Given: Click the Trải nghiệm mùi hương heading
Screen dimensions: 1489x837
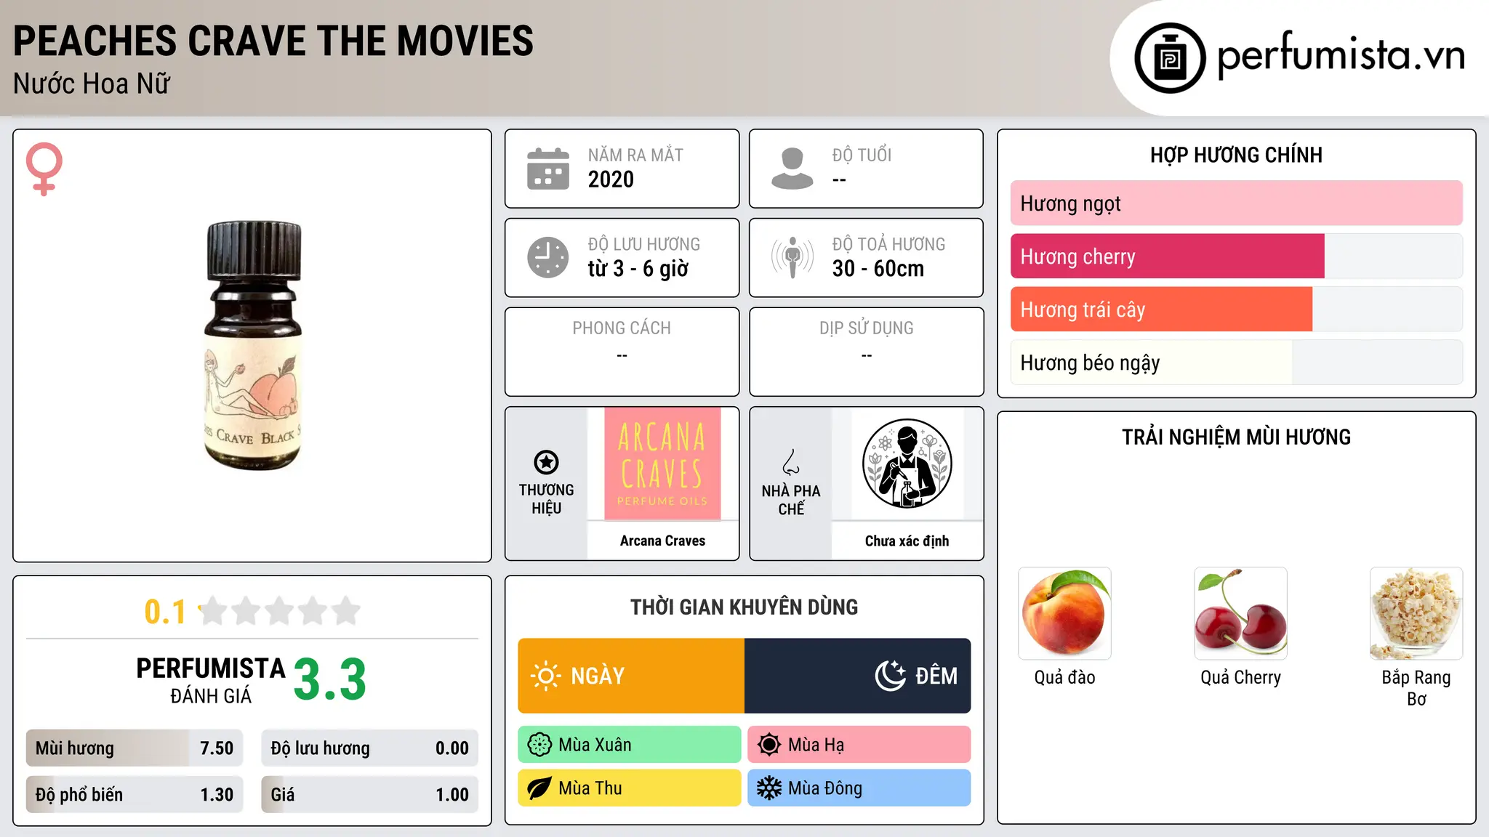Looking at the screenshot, I should coord(1236,437).
